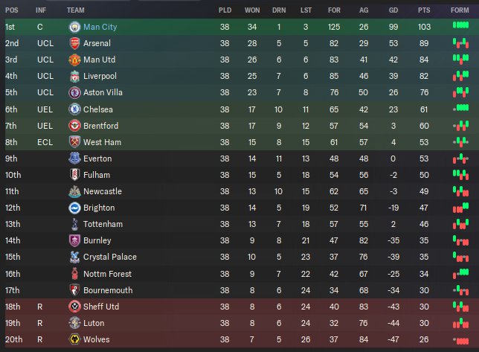The image size is (479, 352).
Task: Click the Newcastle club badge
Action: pos(74,191)
